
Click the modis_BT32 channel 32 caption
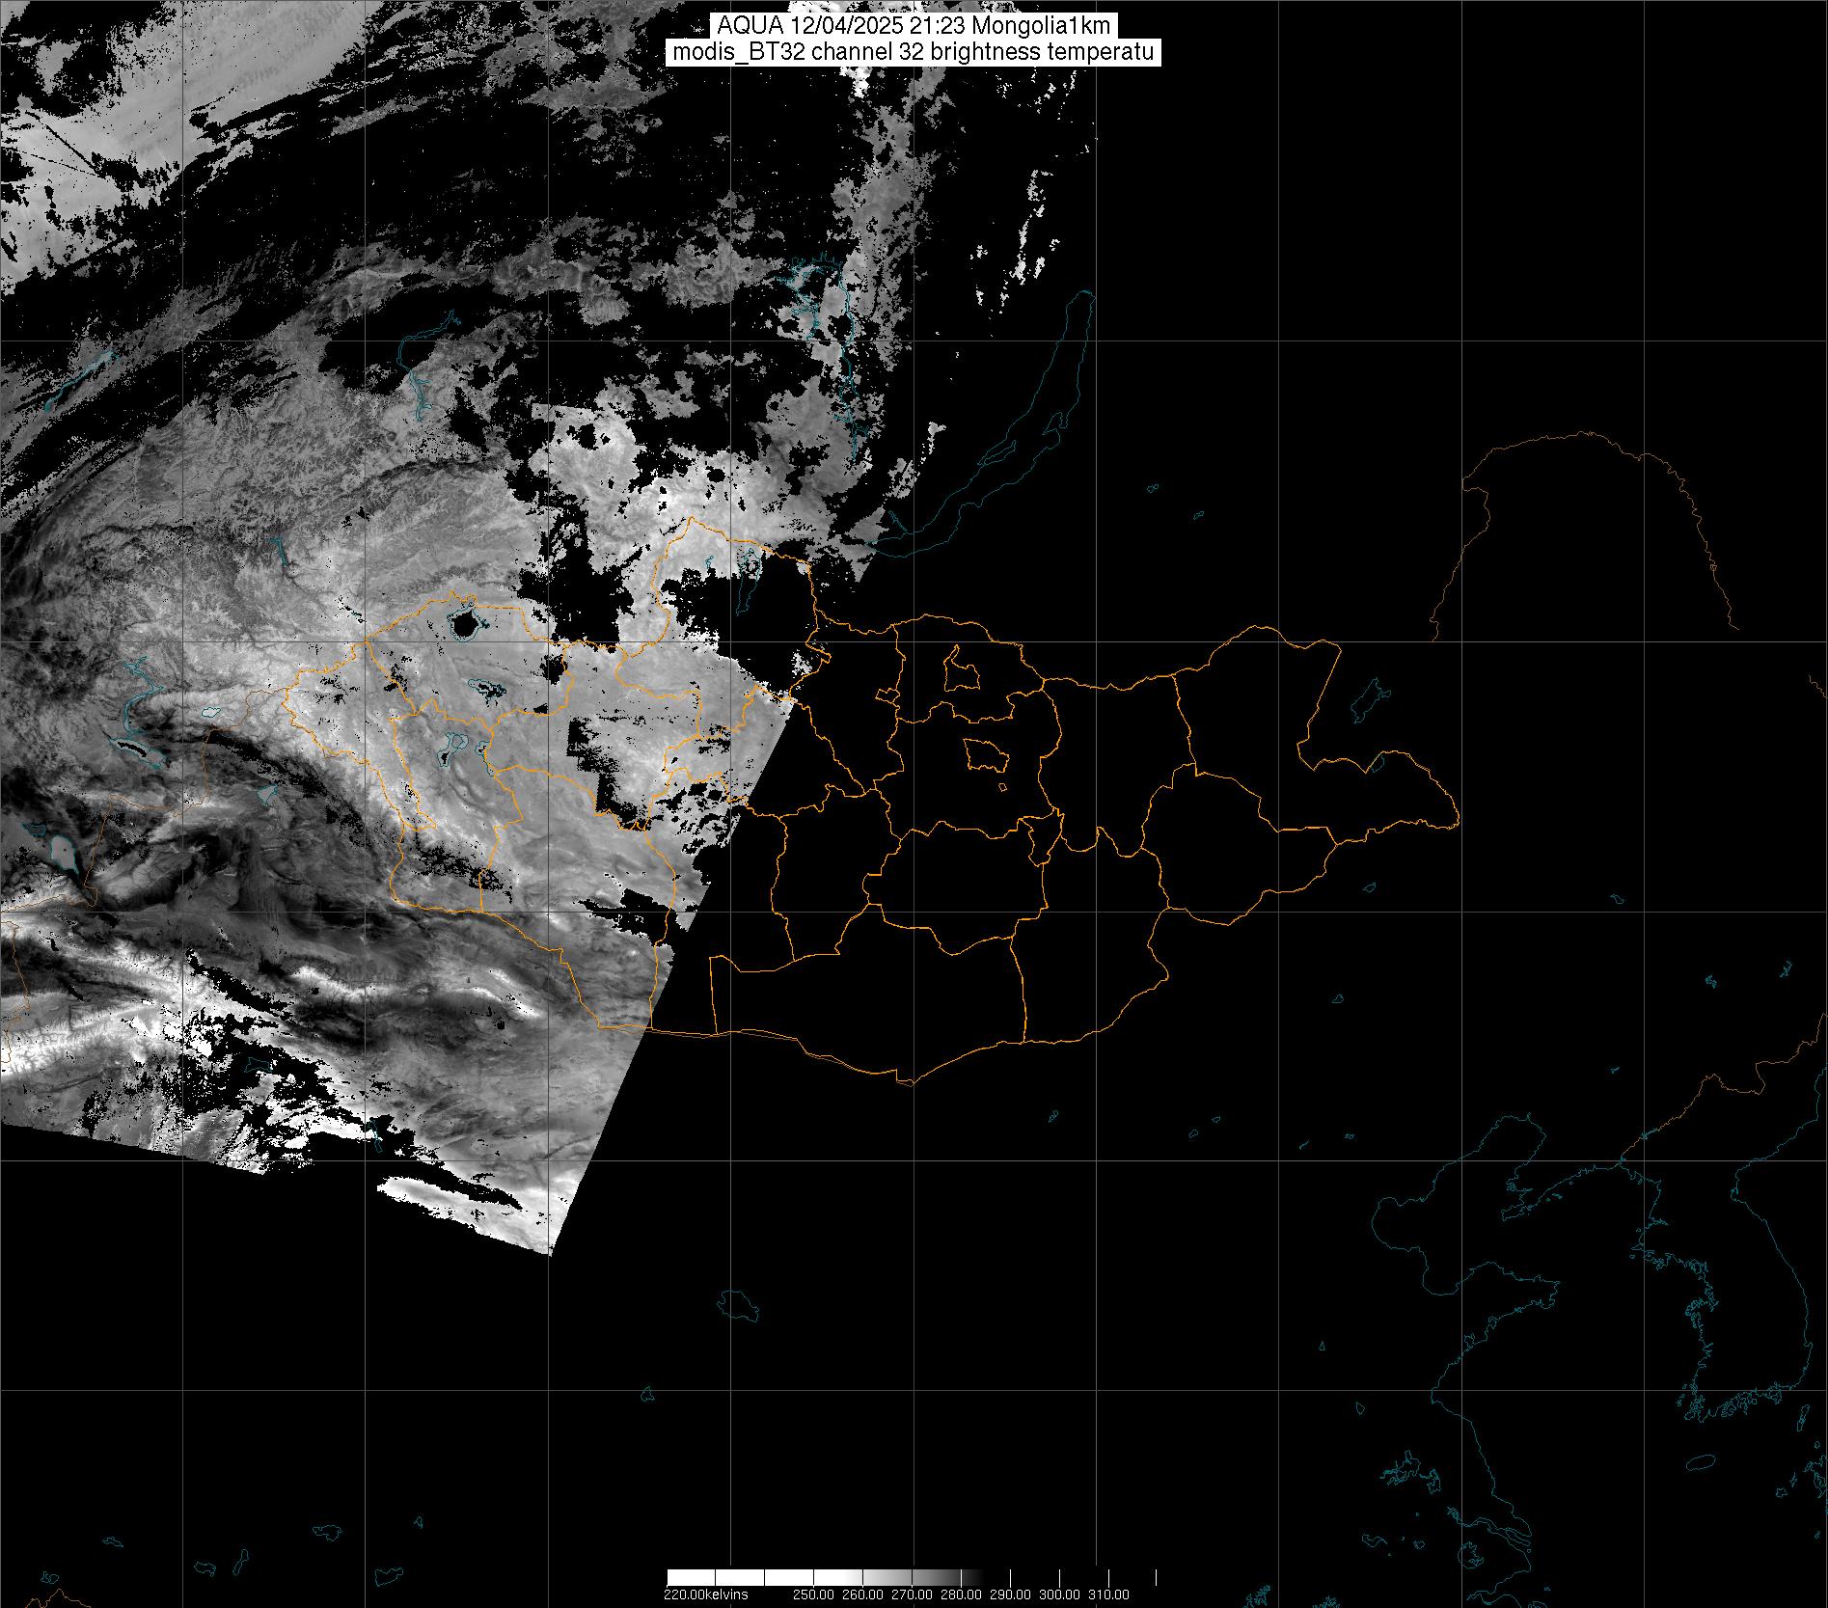(913, 53)
